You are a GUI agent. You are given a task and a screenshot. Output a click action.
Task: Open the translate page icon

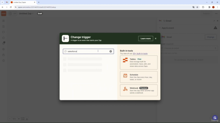[x=194, y=7]
